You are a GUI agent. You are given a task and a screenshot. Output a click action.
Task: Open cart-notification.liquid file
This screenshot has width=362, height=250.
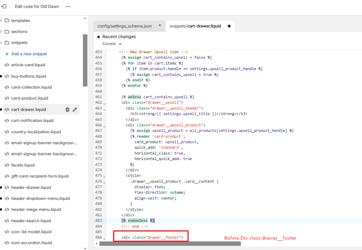32,121
